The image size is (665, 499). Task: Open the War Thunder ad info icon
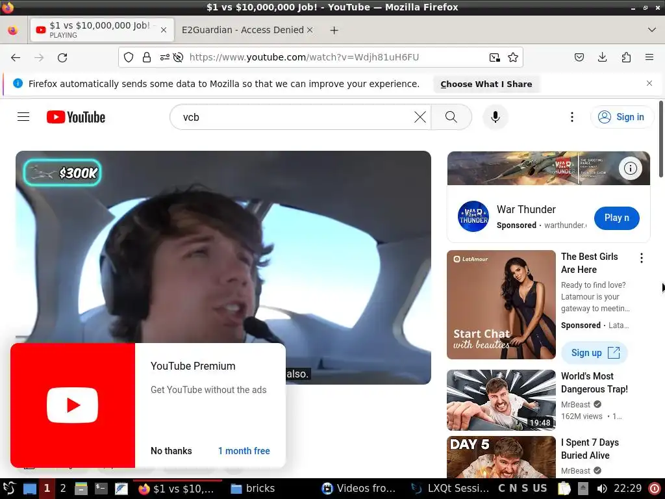pyautogui.click(x=630, y=168)
